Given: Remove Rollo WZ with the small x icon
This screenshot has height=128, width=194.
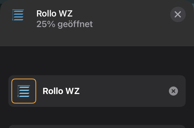Looking at the screenshot, I should pos(173,91).
